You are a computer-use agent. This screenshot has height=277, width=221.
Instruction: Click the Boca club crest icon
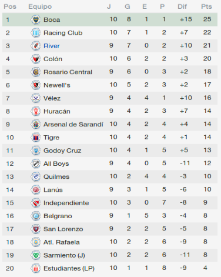click(x=36, y=19)
